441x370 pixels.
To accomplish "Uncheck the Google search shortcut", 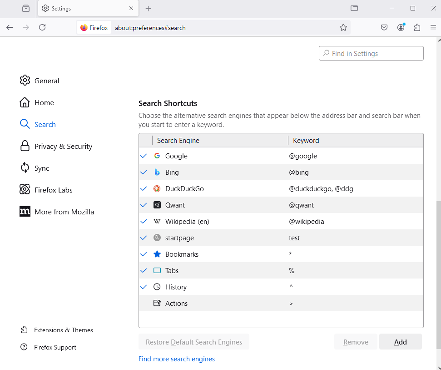I will [144, 156].
